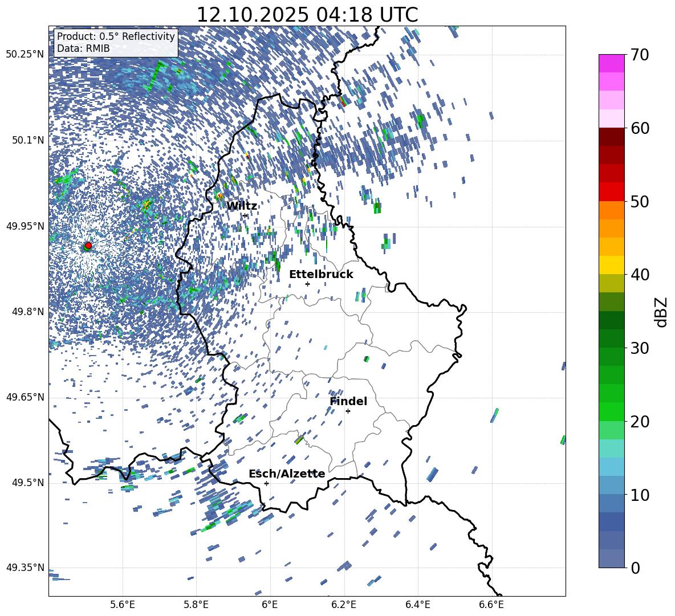
Task: Click the 49.8°N latitude label
Action: pos(27,312)
